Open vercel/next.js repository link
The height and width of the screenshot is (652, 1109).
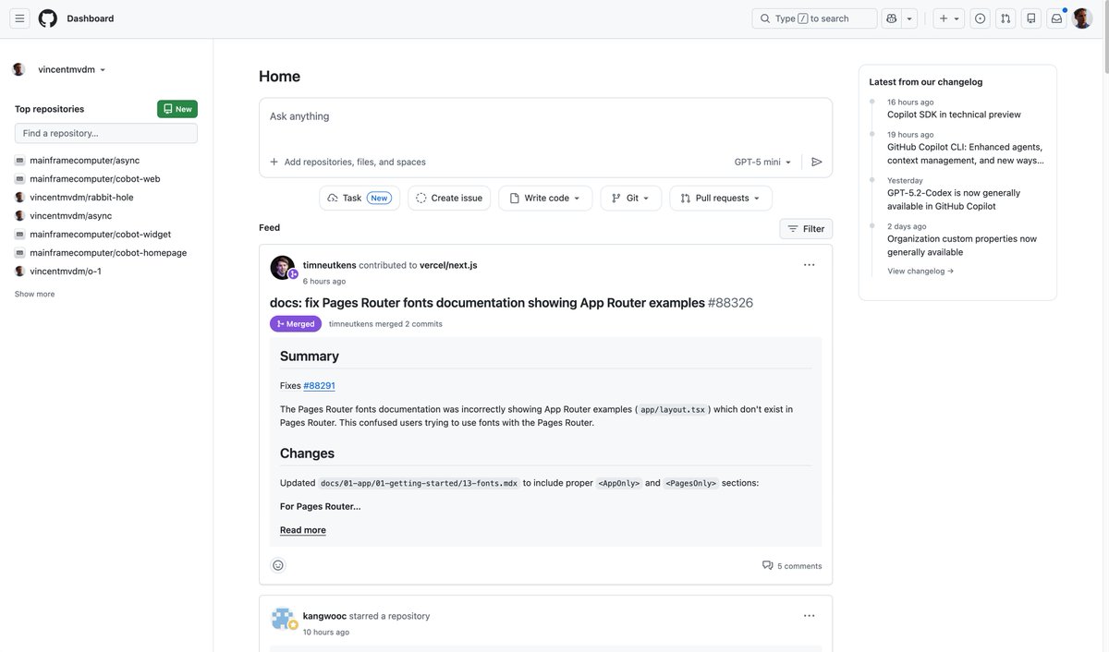(448, 265)
